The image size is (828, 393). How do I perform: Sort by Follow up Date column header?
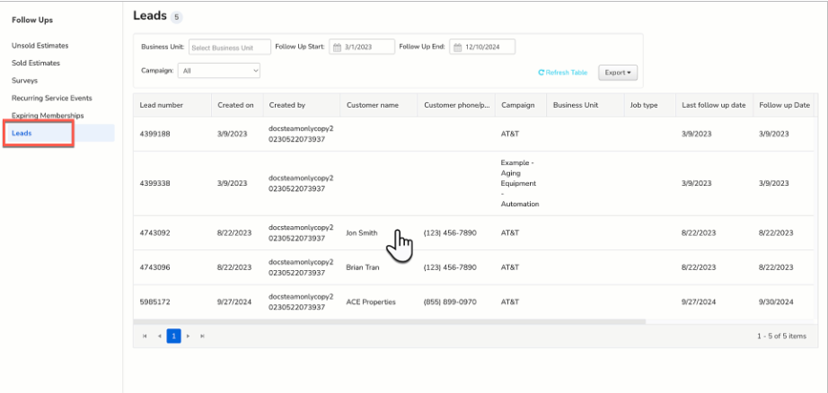click(784, 105)
